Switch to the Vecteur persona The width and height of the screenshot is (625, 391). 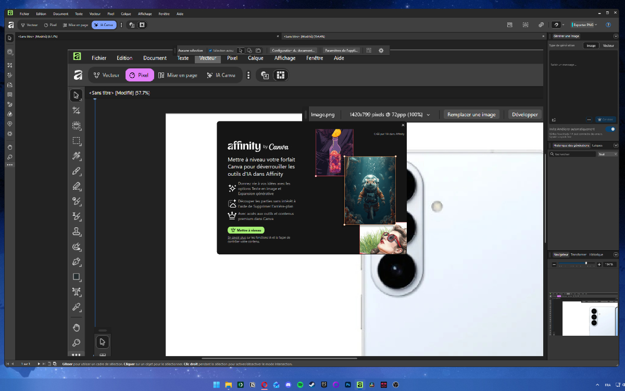click(x=106, y=75)
